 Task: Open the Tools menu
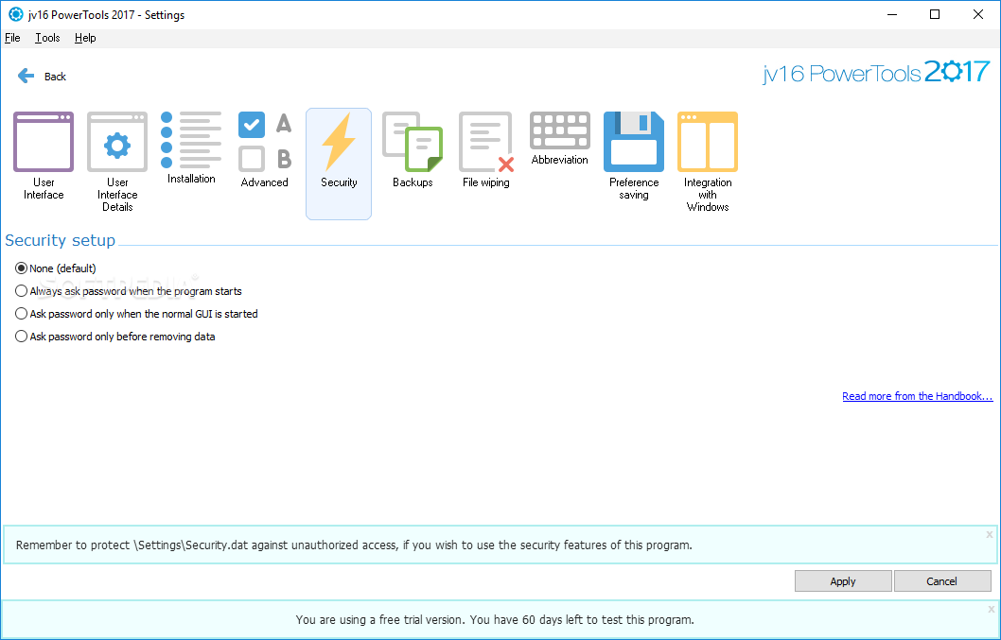click(x=47, y=38)
